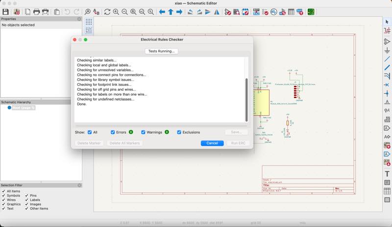Navigate back with the left arrow

162,12
